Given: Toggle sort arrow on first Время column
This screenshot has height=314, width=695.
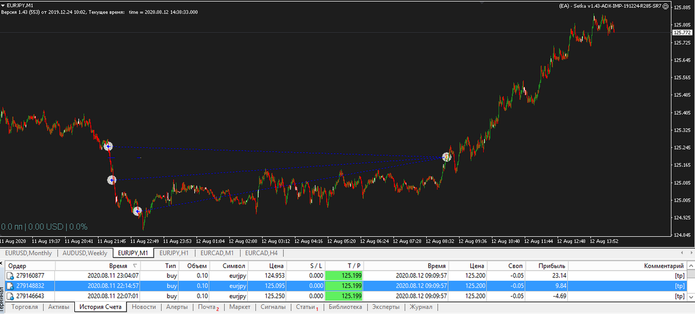Looking at the screenshot, I should pyautogui.click(x=134, y=266).
